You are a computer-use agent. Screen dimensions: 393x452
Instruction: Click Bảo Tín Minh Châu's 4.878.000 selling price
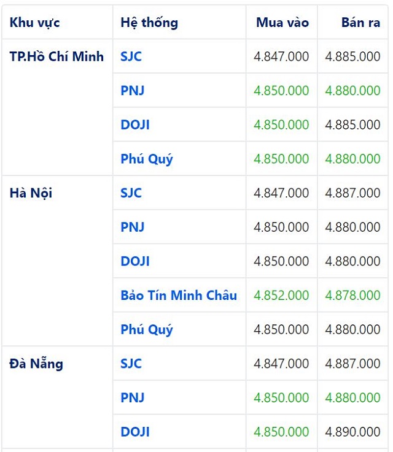tap(352, 295)
